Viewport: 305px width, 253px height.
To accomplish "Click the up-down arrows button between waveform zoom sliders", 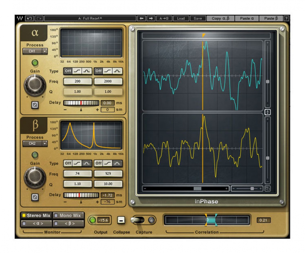I will point(267,112).
